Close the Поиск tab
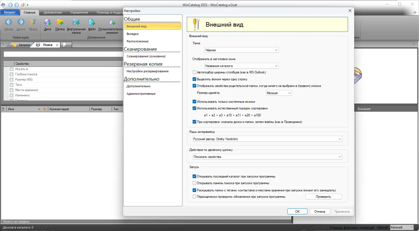 coord(57,45)
